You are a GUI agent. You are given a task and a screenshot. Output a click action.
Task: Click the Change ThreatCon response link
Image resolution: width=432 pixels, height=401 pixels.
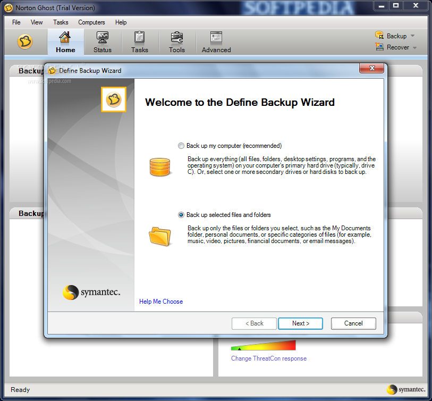(268, 358)
